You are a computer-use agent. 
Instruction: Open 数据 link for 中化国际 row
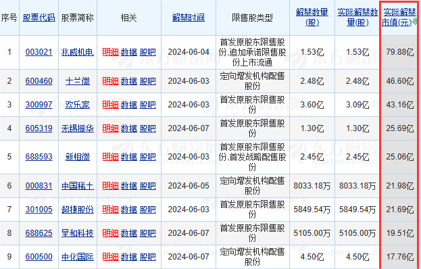click(x=129, y=257)
